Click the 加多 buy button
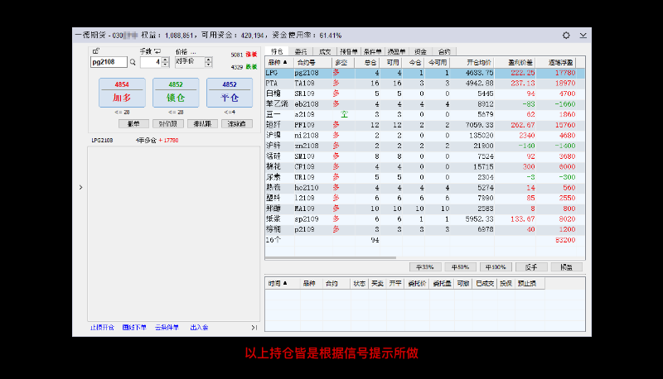The image size is (663, 379). [122, 93]
